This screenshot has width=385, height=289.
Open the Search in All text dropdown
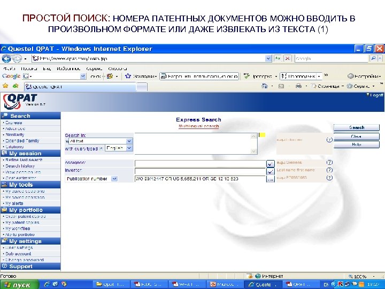(x=129, y=141)
